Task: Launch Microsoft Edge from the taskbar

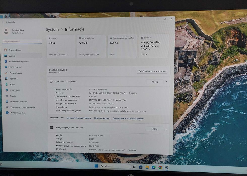Action: pyautogui.click(x=153, y=167)
